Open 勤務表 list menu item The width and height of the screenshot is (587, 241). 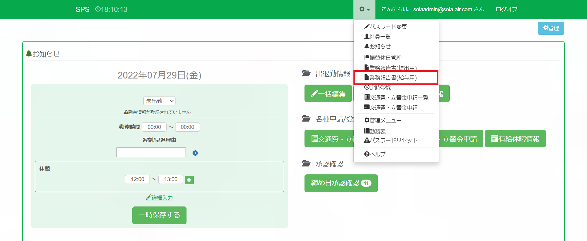[x=375, y=131]
